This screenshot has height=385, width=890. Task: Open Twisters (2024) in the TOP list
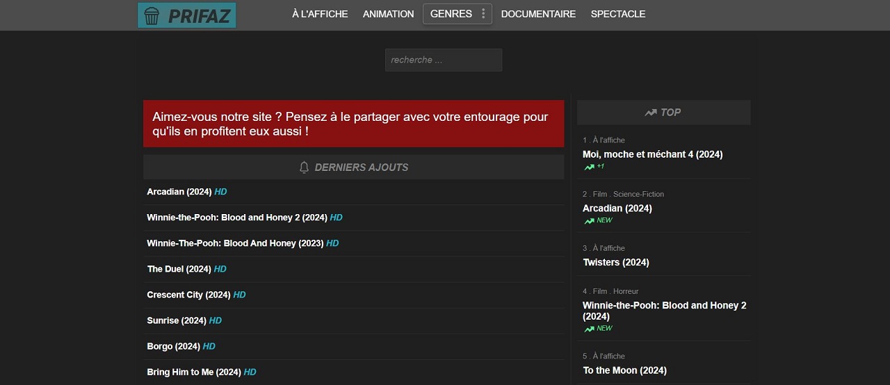coord(616,262)
